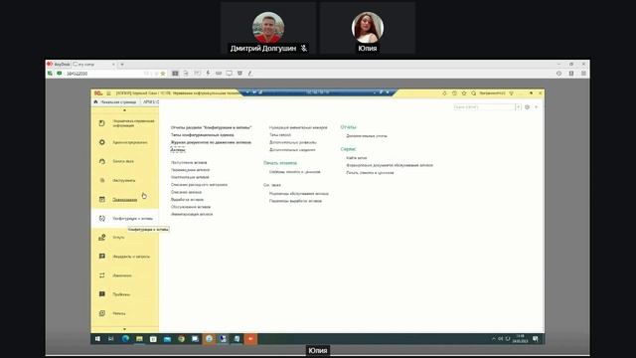Open Service desk headset icon in sidebar
Screen dimensions: 636x358
tap(101, 161)
